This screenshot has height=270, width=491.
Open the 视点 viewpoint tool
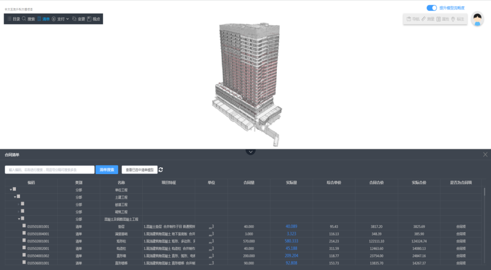(94, 19)
